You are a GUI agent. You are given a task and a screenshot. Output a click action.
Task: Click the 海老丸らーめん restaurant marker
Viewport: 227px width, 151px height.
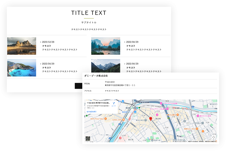click(203, 131)
